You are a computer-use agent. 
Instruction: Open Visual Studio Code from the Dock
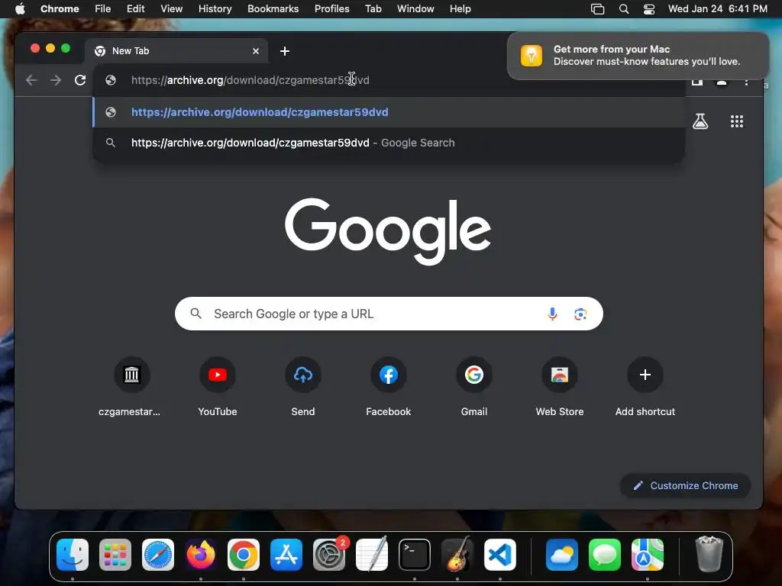500,555
